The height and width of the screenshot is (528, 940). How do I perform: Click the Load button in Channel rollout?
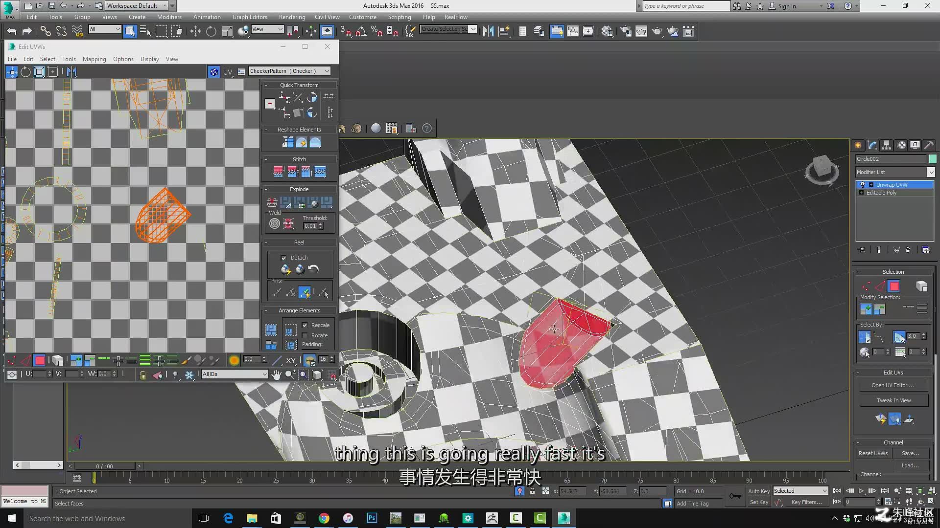(x=910, y=465)
